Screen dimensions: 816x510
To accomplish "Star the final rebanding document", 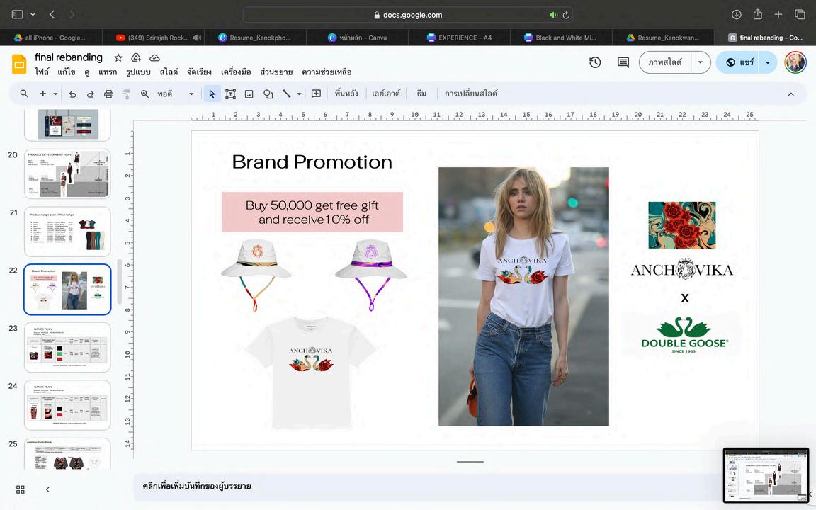I will (118, 57).
